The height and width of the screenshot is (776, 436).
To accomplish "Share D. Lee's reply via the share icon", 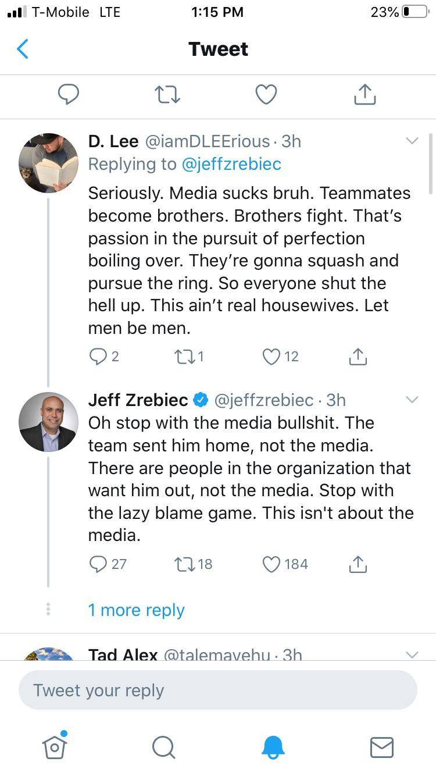I will pos(358,357).
